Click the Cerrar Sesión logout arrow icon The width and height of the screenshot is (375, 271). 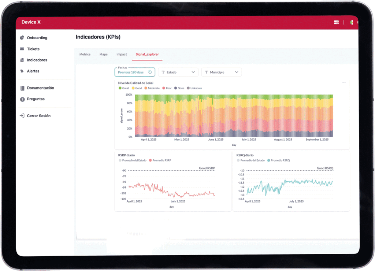22,116
